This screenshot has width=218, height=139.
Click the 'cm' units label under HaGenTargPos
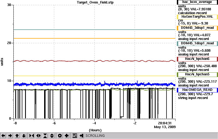(x=180, y=20)
